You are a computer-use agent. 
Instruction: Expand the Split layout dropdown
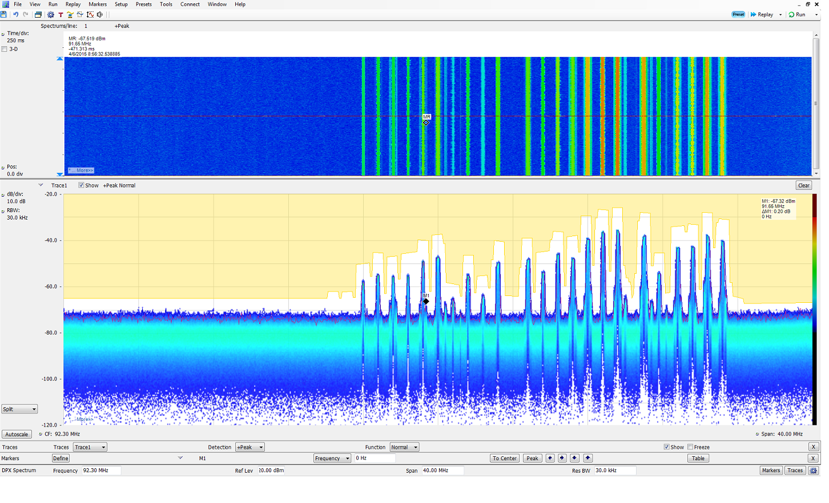(x=19, y=409)
